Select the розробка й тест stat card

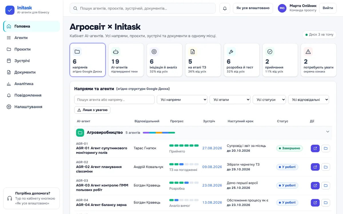[242, 60]
